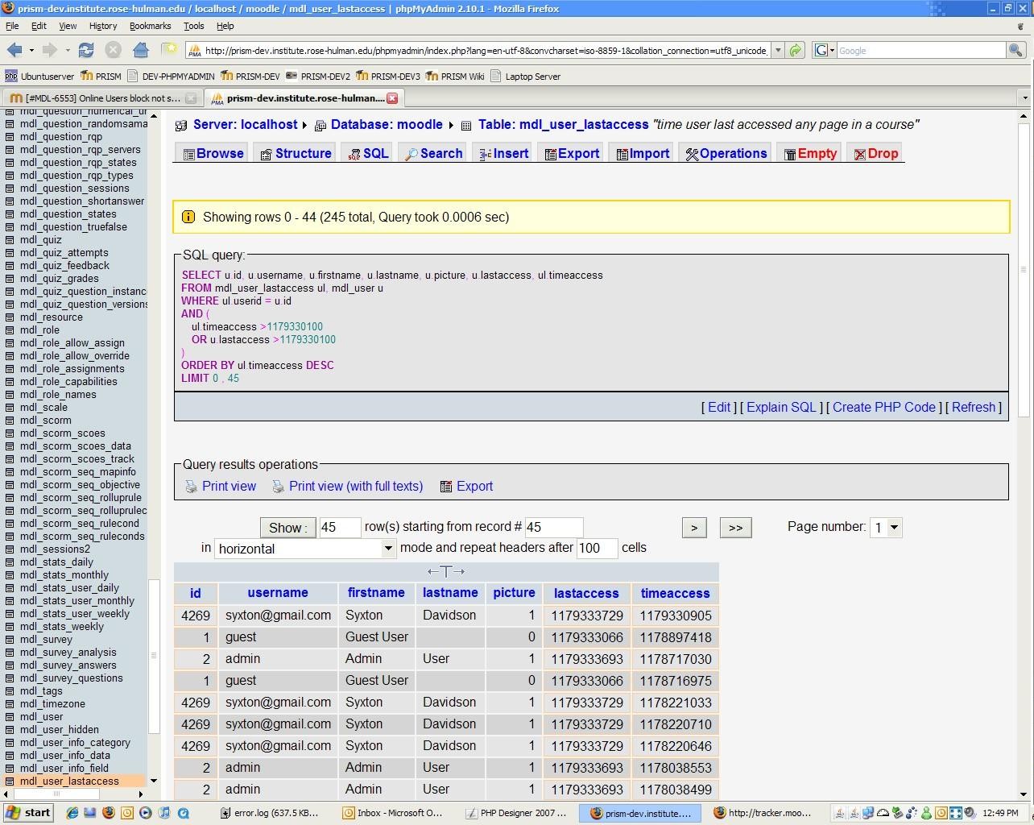The height and width of the screenshot is (825, 1034).
Task: Click the Firefox Forward arrow button
Action: click(x=49, y=50)
